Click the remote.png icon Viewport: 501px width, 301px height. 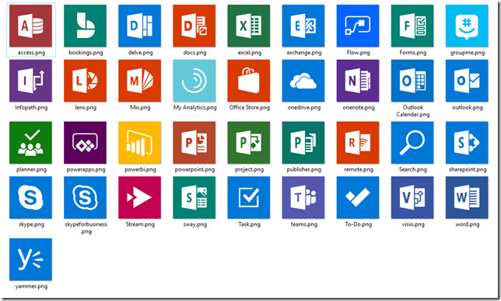click(x=358, y=143)
